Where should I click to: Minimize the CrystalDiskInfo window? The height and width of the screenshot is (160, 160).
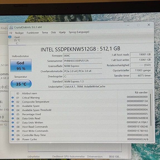click(x=128, y=25)
